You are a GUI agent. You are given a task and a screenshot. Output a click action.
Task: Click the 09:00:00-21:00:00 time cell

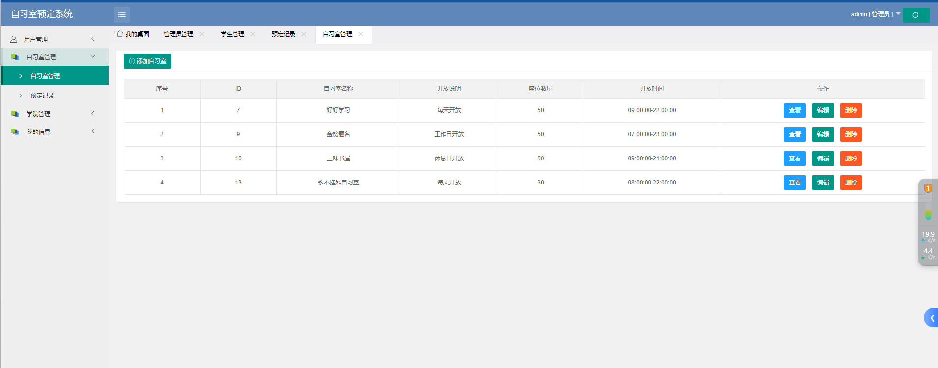[x=651, y=158]
